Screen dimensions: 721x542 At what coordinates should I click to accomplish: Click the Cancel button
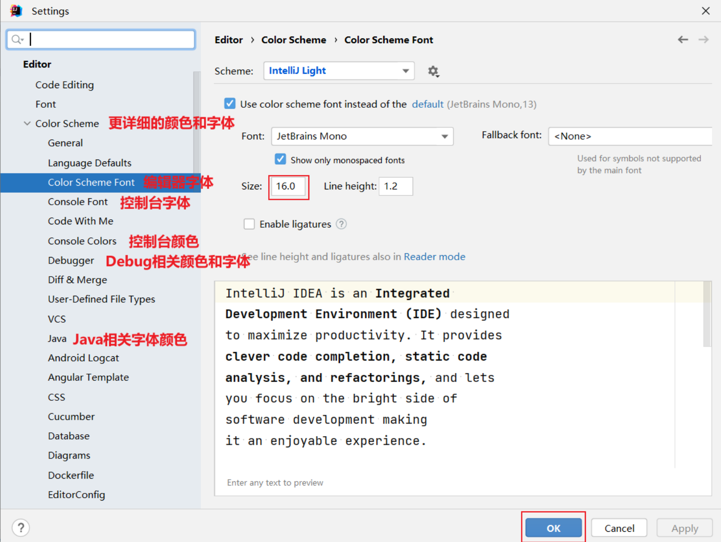point(619,528)
